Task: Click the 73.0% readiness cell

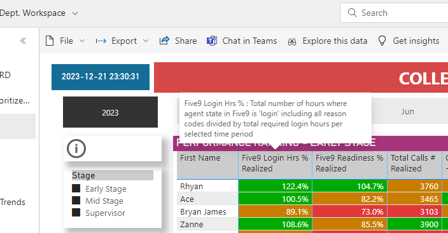Action: pos(349,211)
